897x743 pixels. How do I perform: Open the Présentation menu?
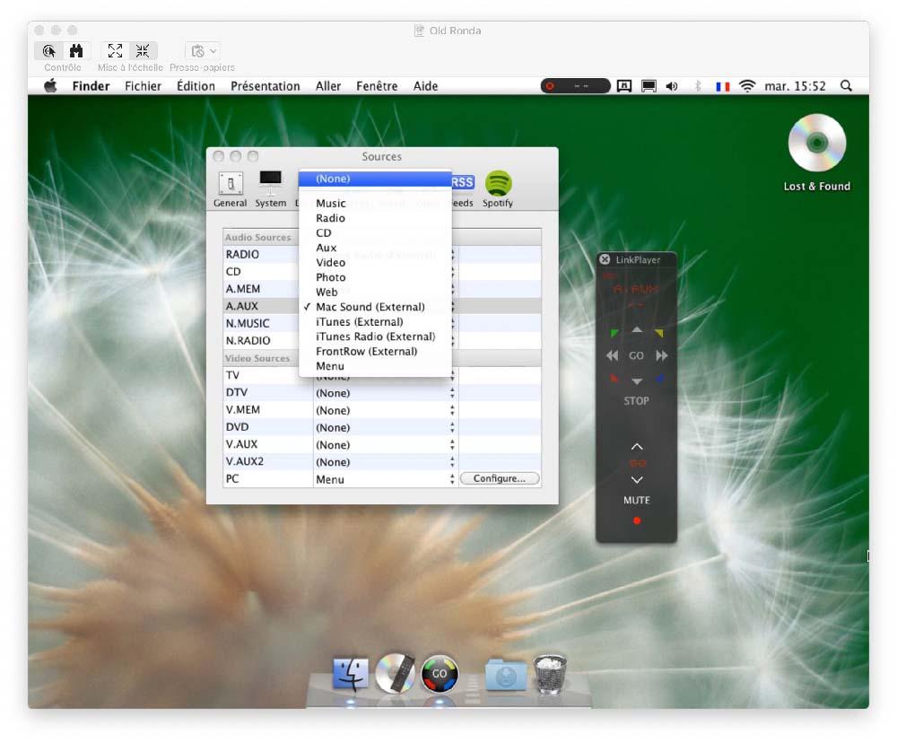(x=265, y=86)
